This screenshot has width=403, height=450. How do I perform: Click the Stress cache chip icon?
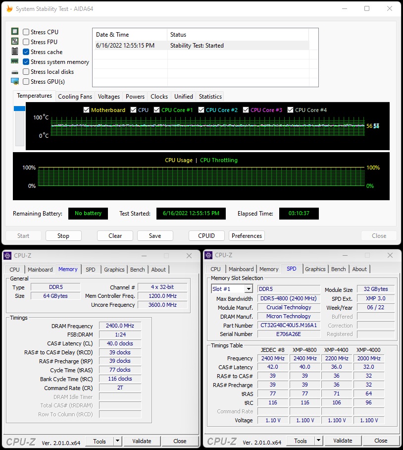tap(15, 52)
